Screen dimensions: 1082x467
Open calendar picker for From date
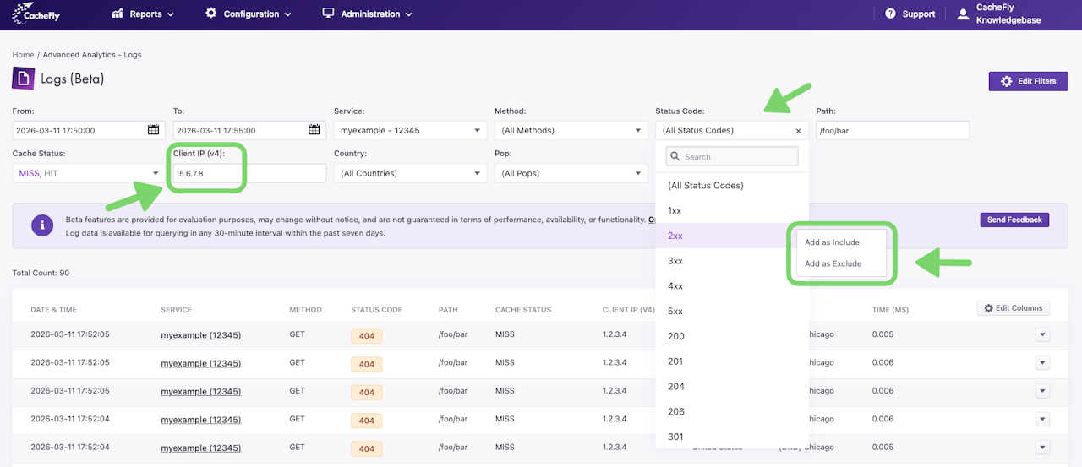click(x=153, y=130)
